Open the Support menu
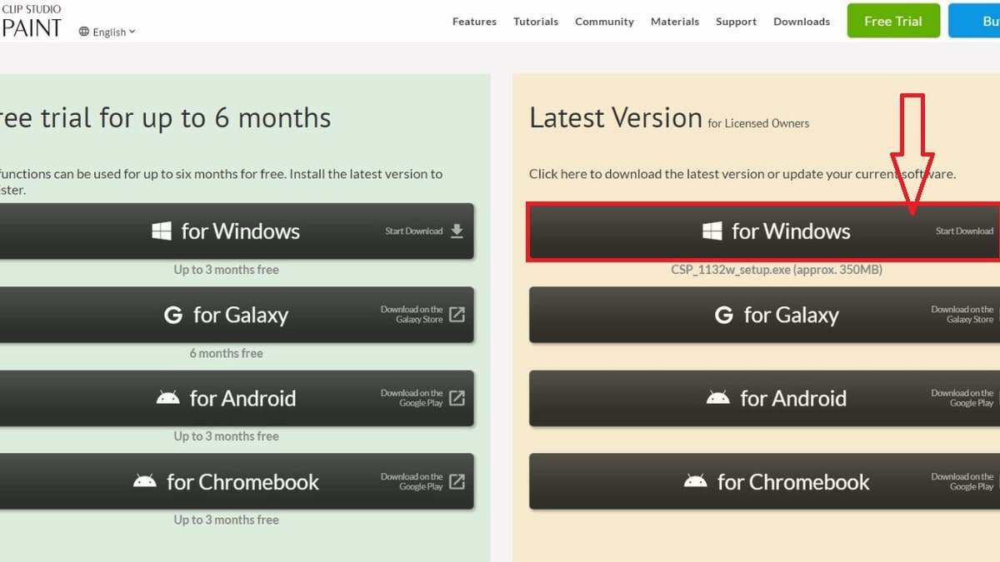The width and height of the screenshot is (1000, 562). coord(736,22)
